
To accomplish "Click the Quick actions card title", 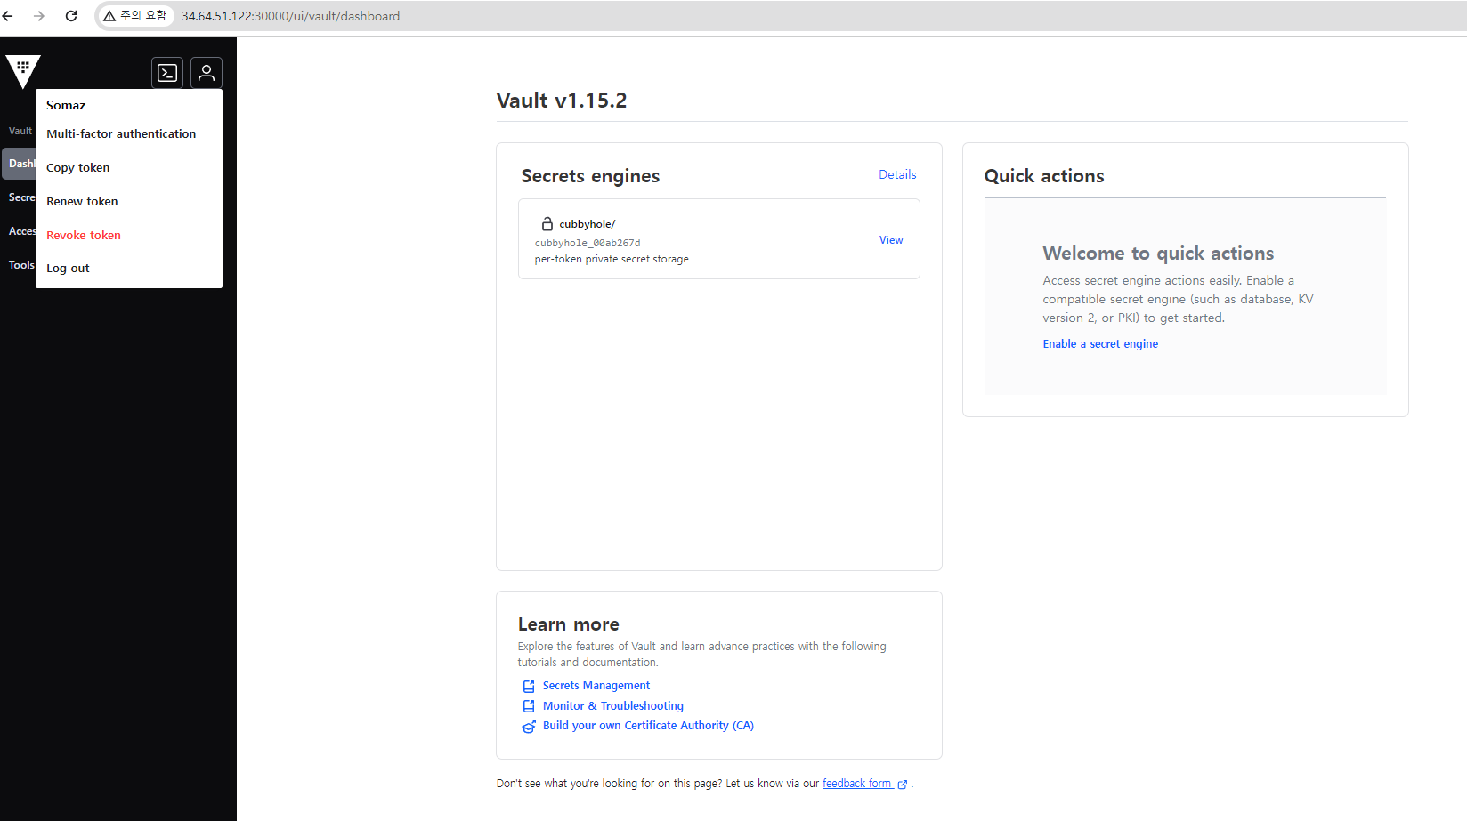I will tap(1044, 176).
